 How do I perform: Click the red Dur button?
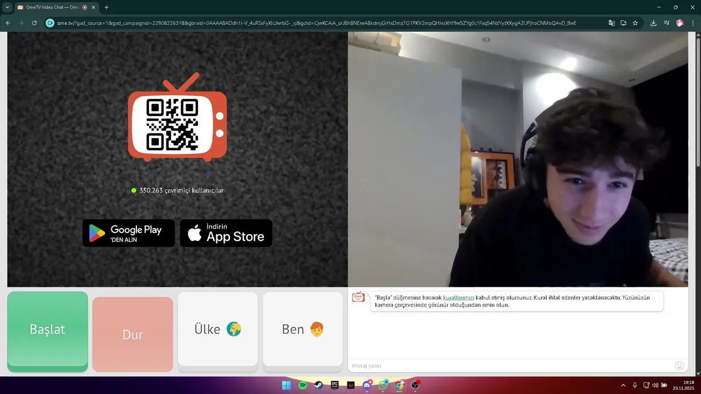click(133, 334)
